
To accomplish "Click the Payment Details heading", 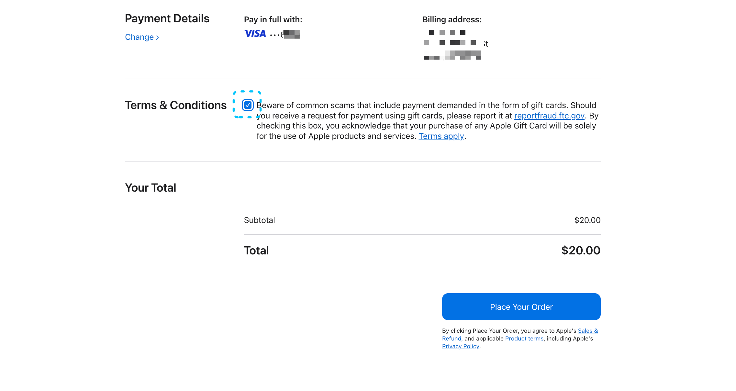I will (167, 19).
